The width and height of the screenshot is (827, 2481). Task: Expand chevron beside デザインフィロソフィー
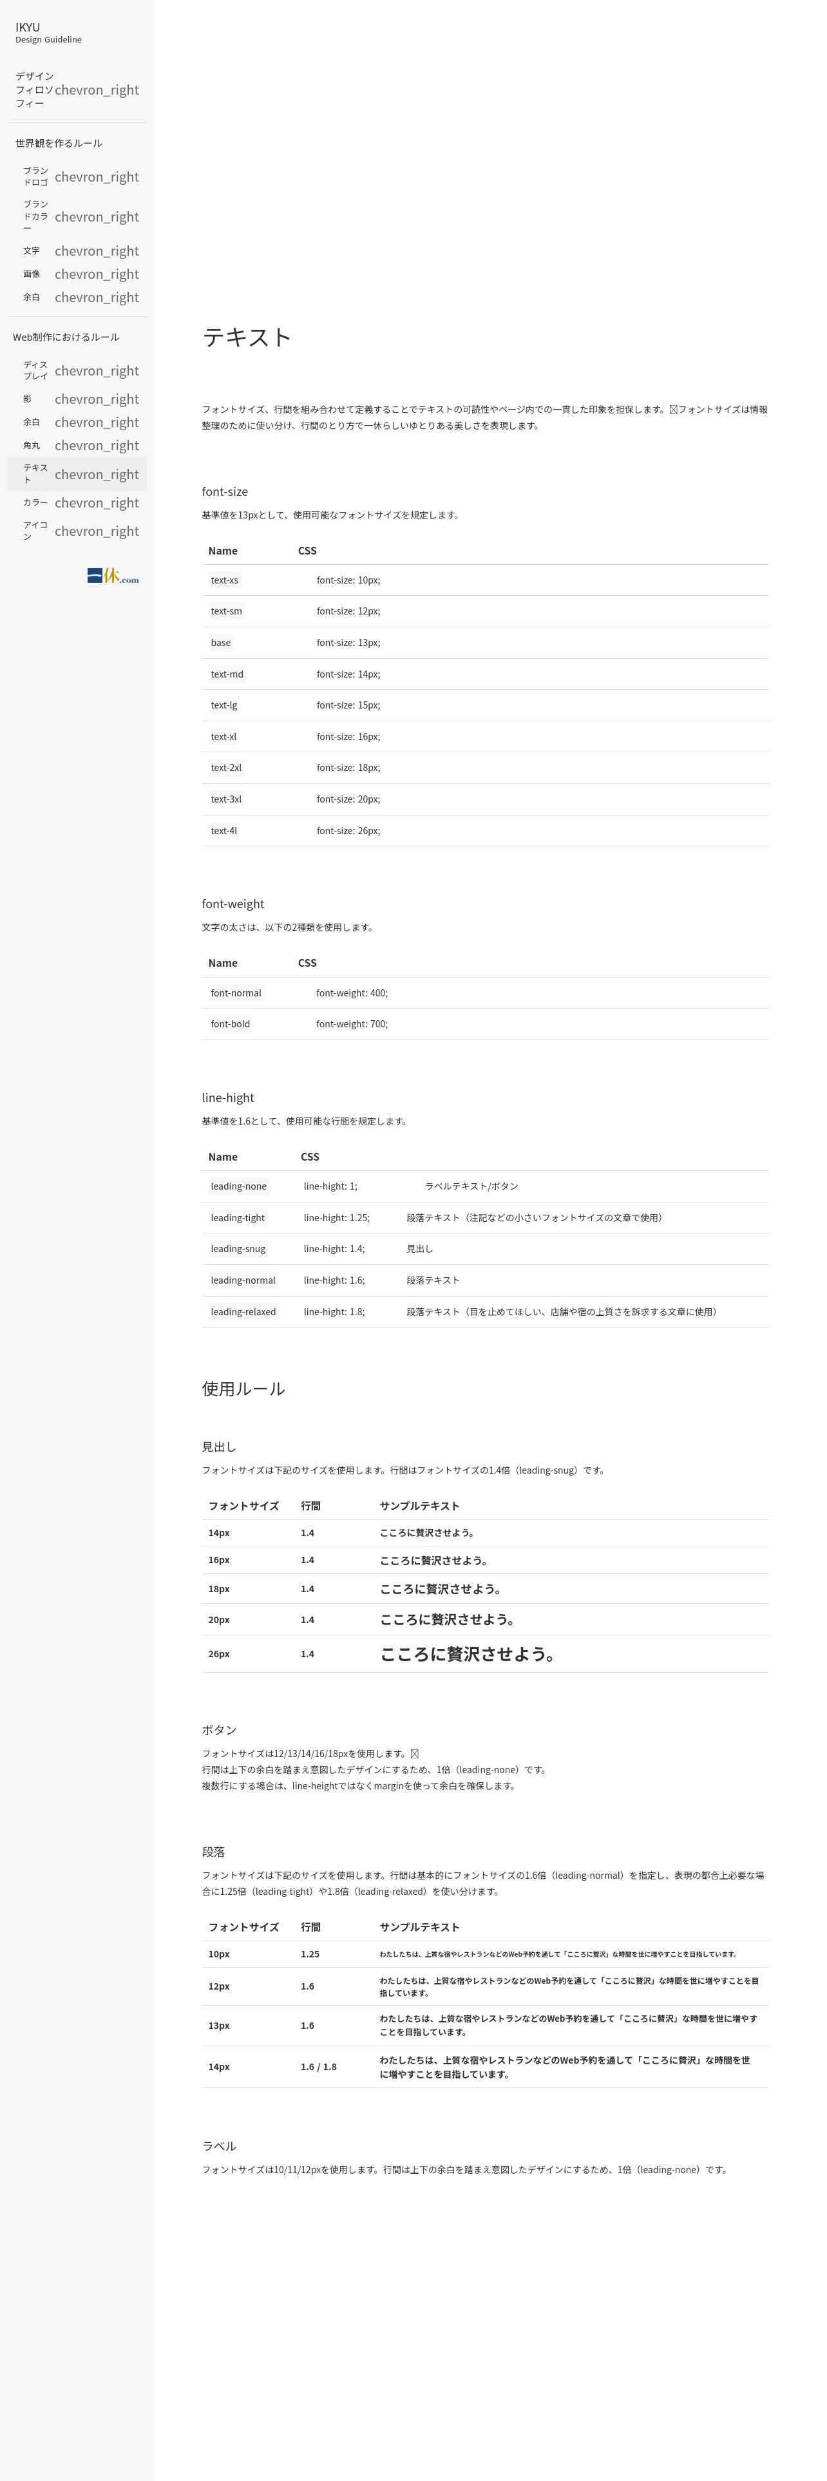point(96,90)
